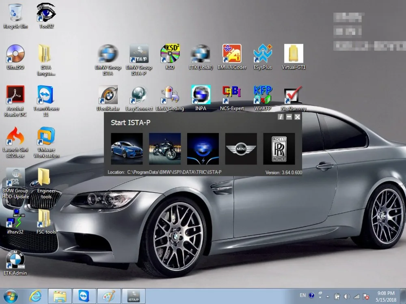Image resolution: width=406 pixels, height=304 pixels.
Task: Open the Windows Start menu
Action: tap(11, 296)
